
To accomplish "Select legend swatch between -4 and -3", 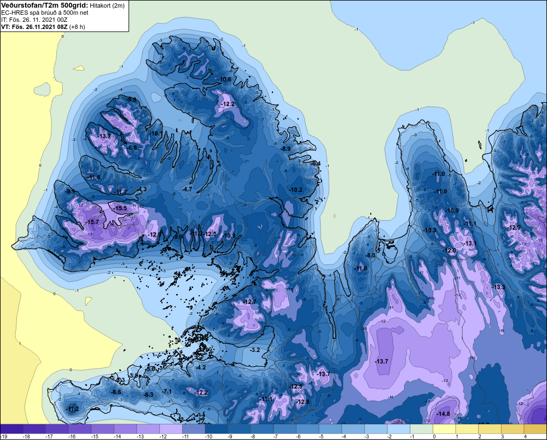I will pos(354,429).
